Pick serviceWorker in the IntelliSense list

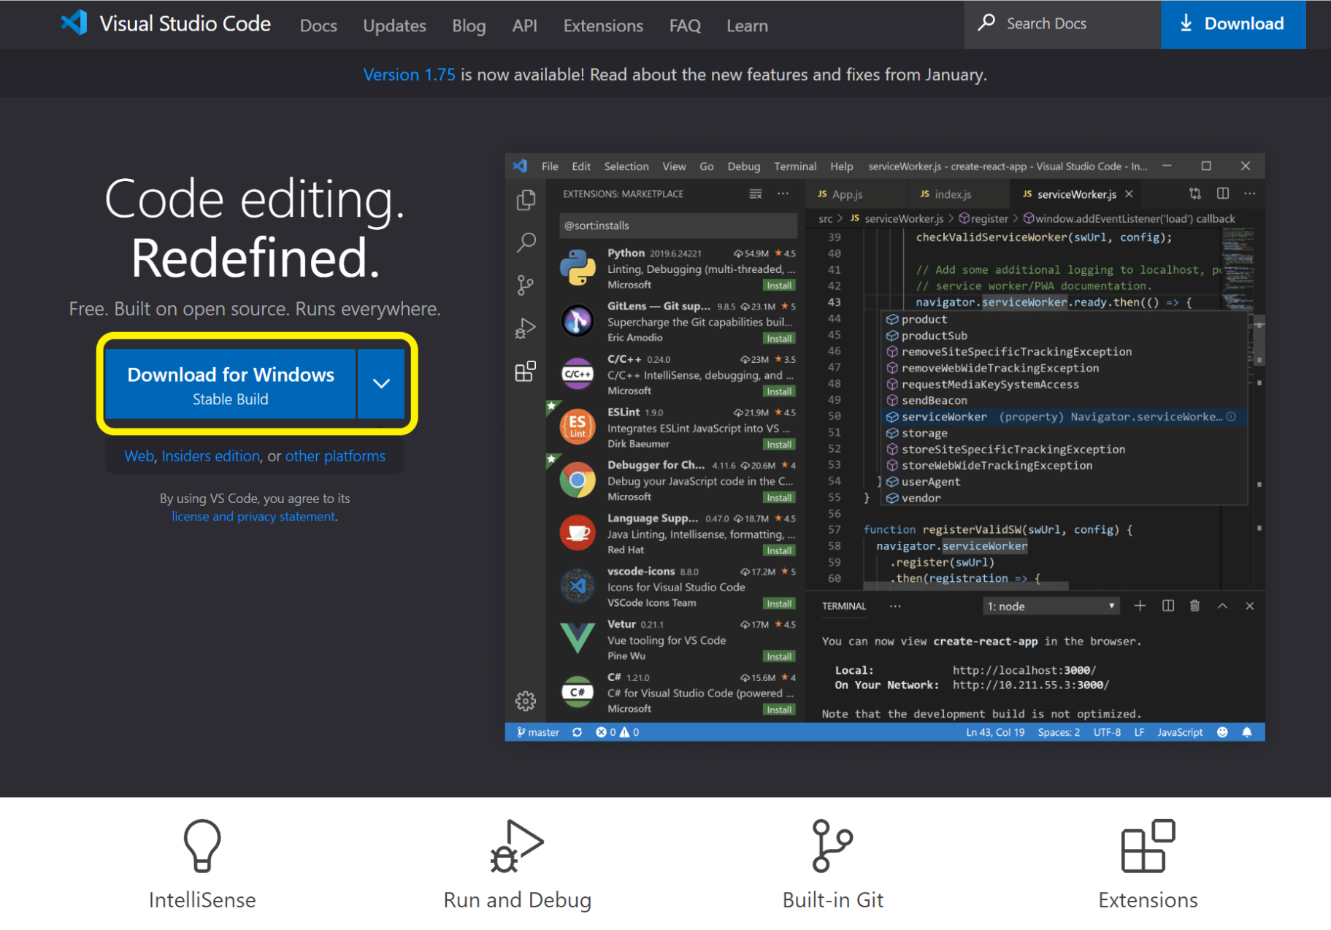click(x=1065, y=417)
